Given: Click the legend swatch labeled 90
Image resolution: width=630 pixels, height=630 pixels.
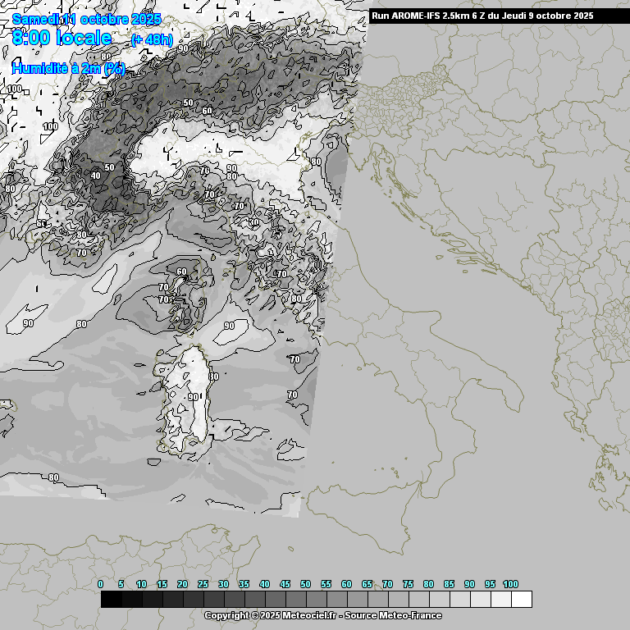Looking at the screenshot, I should [480, 600].
